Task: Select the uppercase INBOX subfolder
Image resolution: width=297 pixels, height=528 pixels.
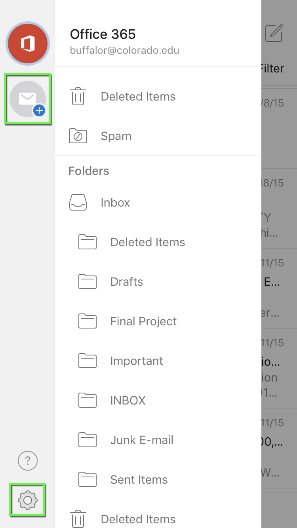Action: (128, 401)
